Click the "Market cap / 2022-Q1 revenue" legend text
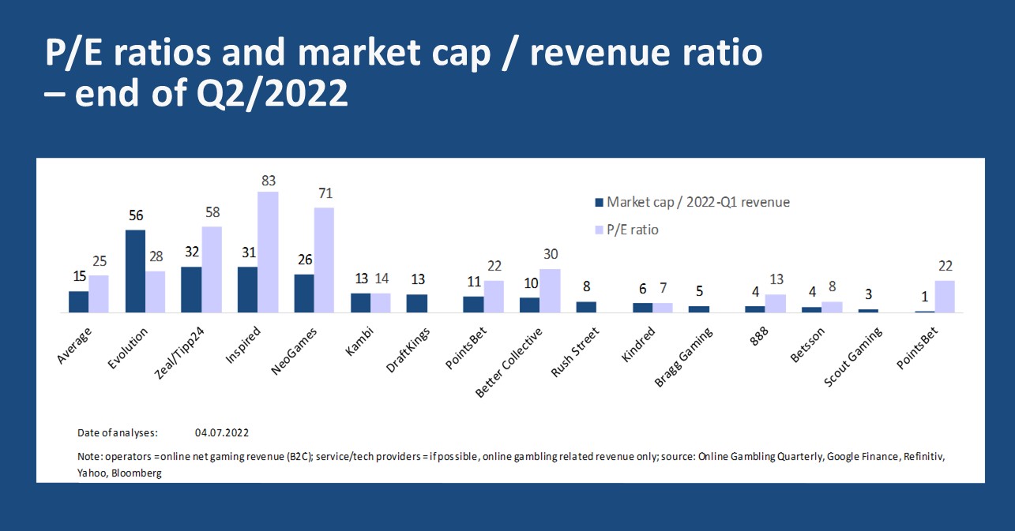The image size is (1015, 531). [698, 203]
